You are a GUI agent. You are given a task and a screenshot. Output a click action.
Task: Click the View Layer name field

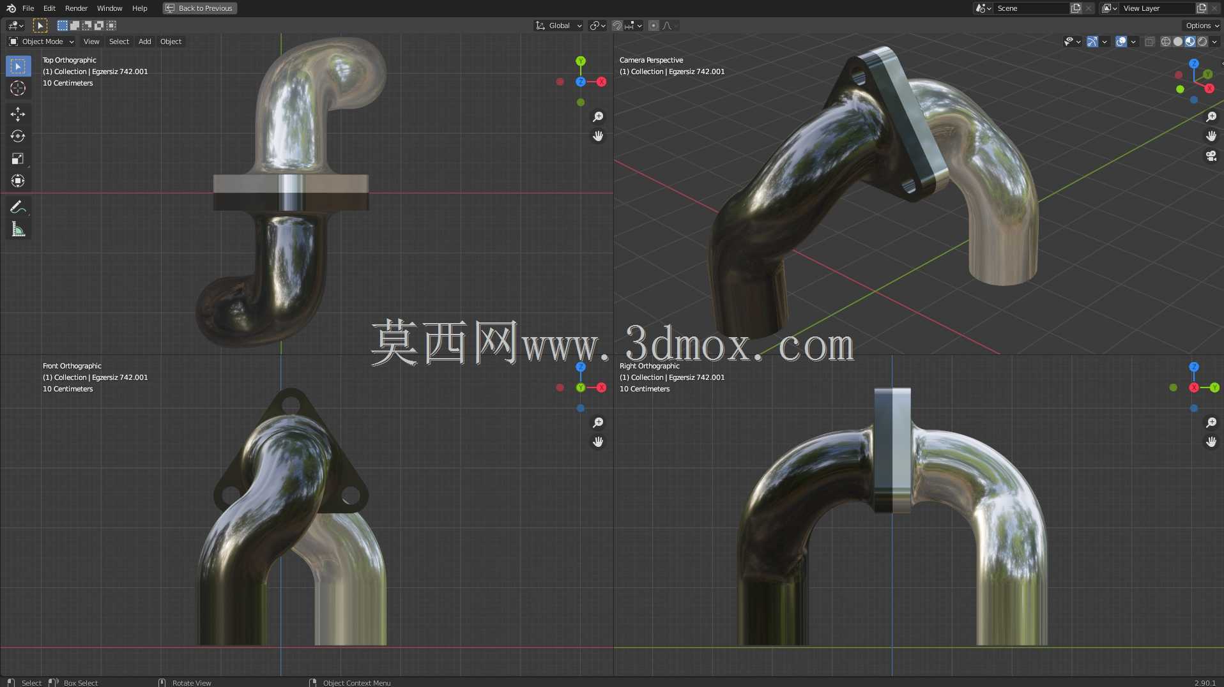pyautogui.click(x=1157, y=8)
